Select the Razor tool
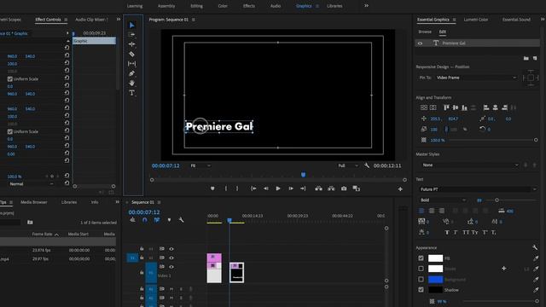 [x=131, y=54]
